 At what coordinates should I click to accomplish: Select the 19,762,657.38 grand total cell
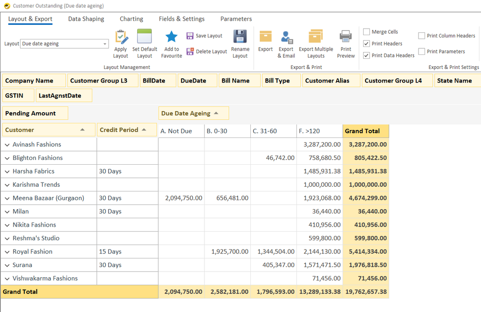tap(365, 291)
